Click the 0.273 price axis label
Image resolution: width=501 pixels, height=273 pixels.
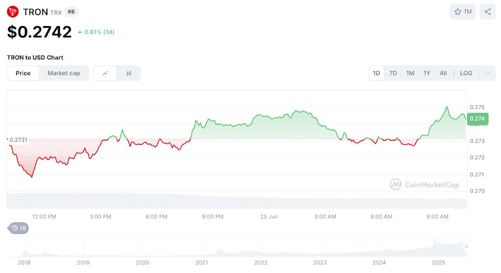pos(478,141)
